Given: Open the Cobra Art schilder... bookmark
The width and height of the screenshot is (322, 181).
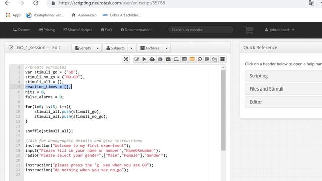Looking at the screenshot, I should [x=122, y=15].
